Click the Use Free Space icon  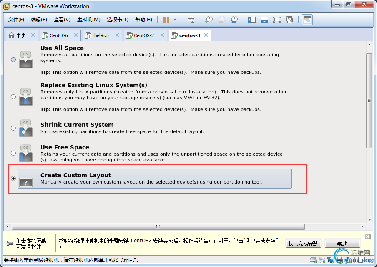(26, 153)
